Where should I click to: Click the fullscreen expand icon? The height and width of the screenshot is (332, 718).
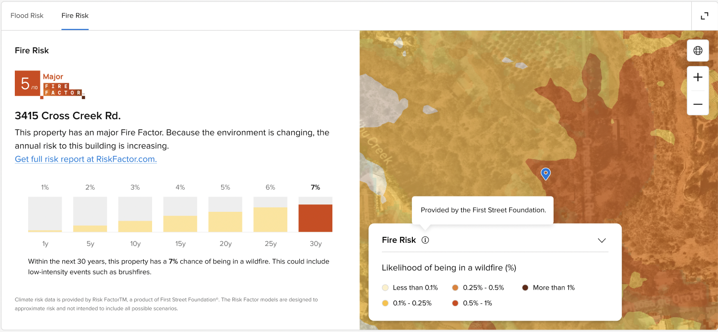(704, 16)
